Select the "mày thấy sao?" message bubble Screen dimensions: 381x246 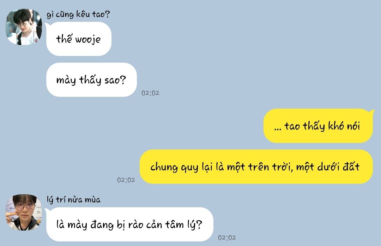[x=91, y=80]
